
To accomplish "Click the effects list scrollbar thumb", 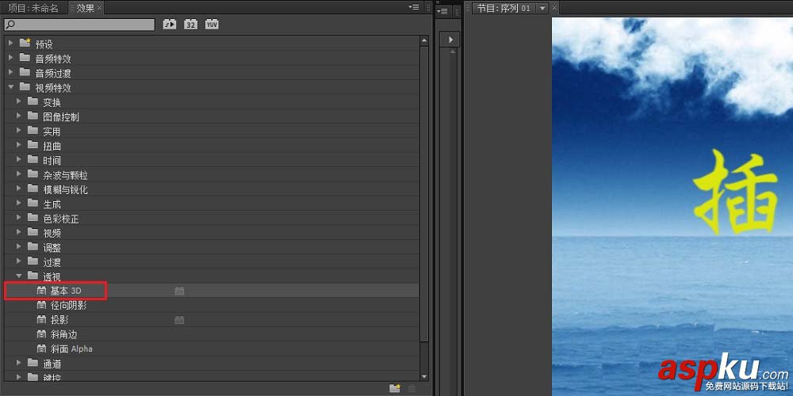I will tap(424, 193).
